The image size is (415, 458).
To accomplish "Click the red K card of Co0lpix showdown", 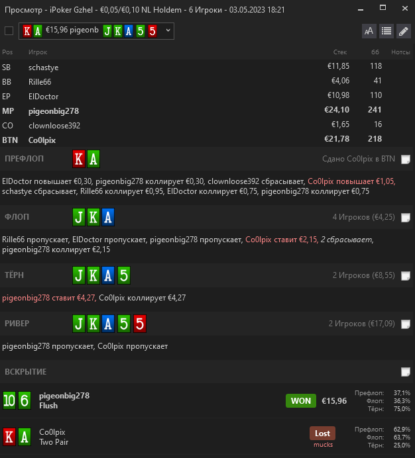I will 9,437.
